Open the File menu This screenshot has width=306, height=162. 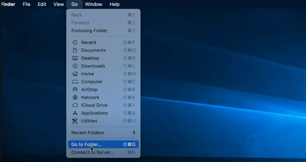pyautogui.click(x=26, y=4)
